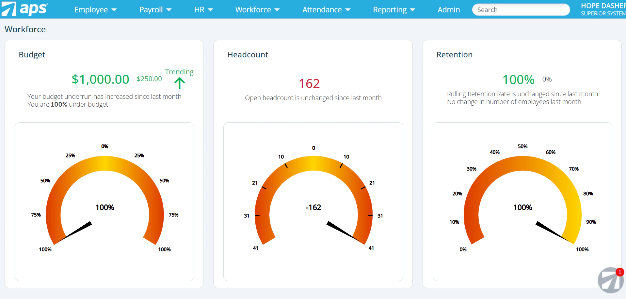Expand the Employee navigation dropdown
Image resolution: width=626 pixels, height=299 pixels.
click(x=95, y=9)
